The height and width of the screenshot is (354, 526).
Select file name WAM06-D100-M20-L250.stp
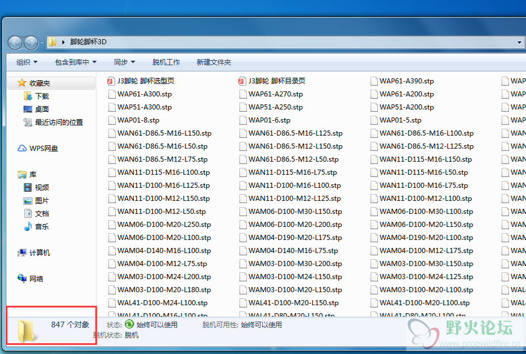[164, 225]
